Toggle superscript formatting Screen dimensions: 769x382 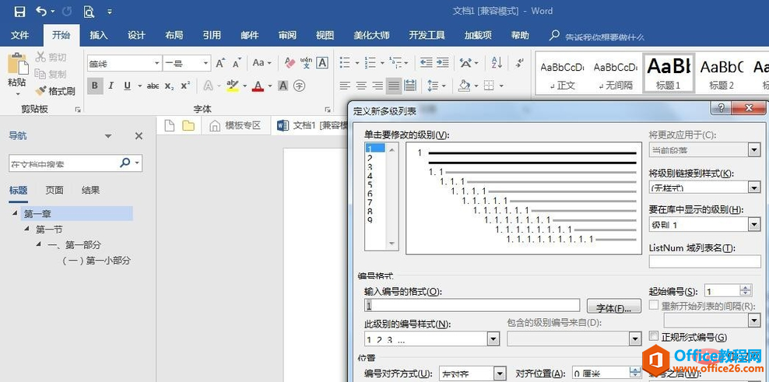[x=185, y=86]
